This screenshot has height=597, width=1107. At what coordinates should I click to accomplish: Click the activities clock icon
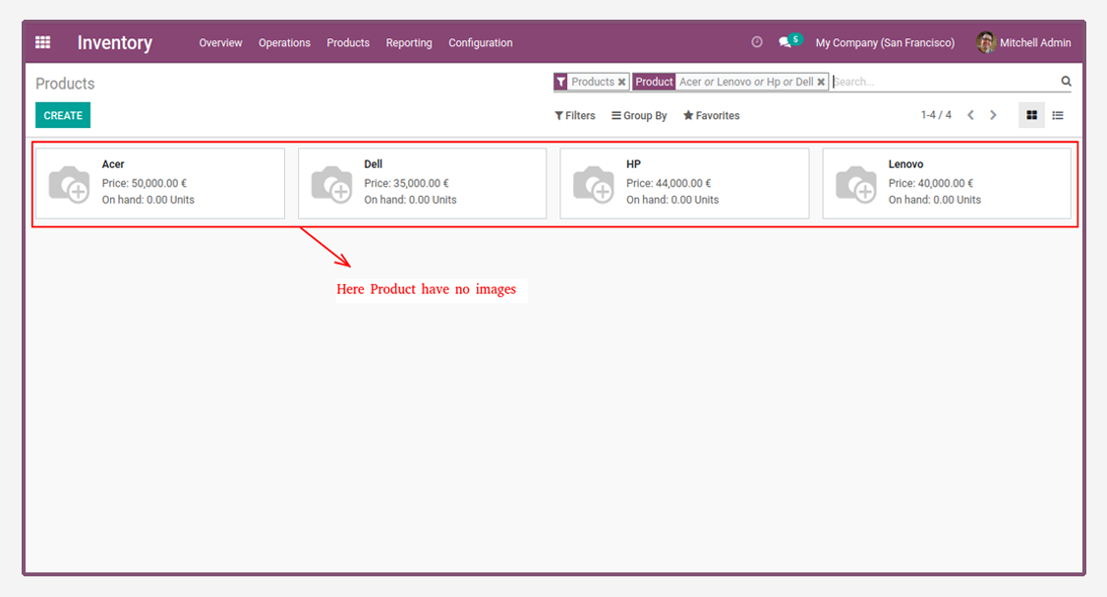(757, 42)
